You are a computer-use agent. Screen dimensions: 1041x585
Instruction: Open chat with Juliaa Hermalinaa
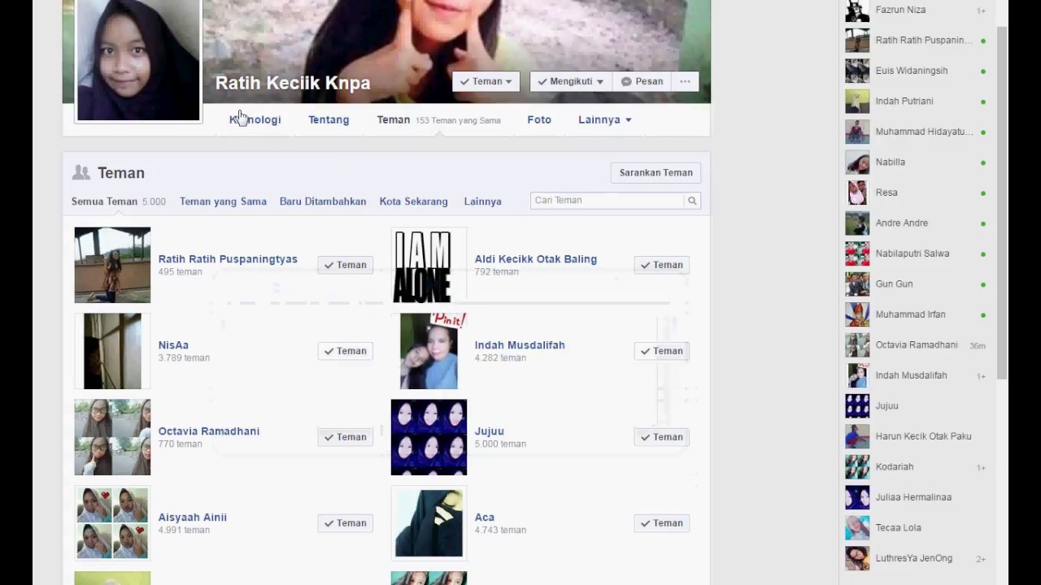point(917,497)
